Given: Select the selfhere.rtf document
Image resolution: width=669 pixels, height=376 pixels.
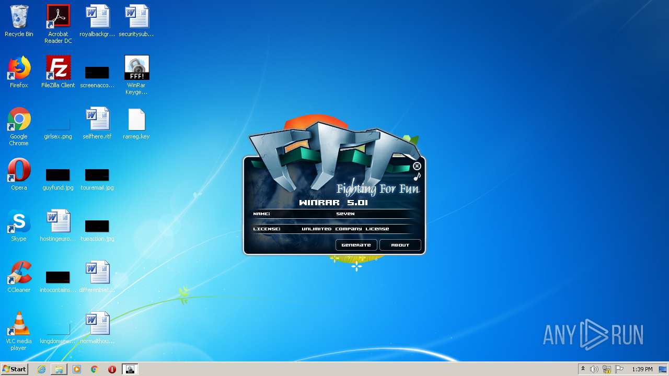Looking at the screenshot, I should [97, 123].
